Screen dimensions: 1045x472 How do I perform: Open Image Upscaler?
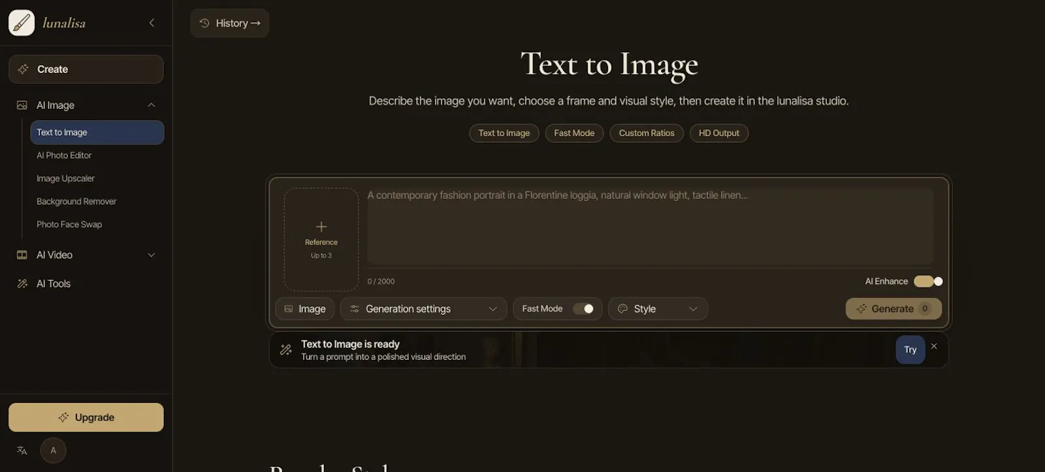(x=65, y=178)
